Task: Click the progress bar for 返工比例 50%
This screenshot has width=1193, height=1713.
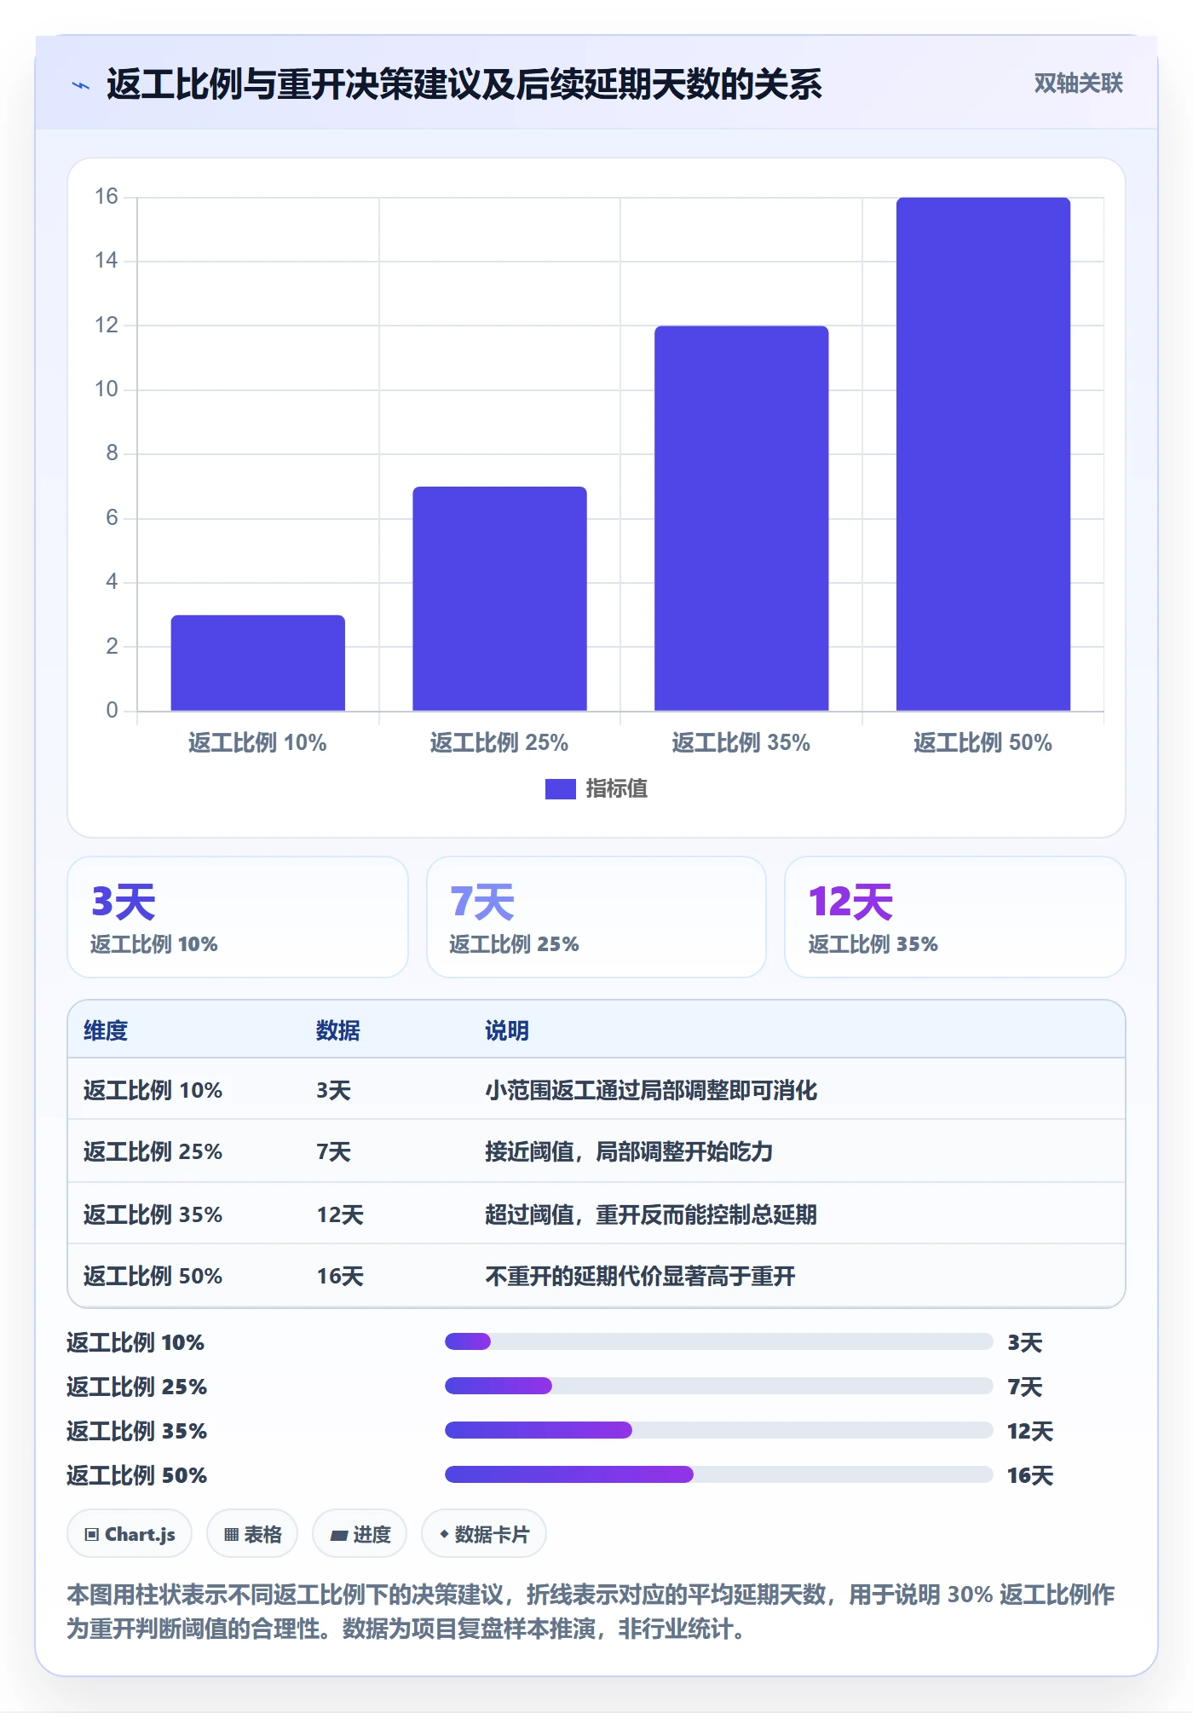Action: click(x=719, y=1474)
